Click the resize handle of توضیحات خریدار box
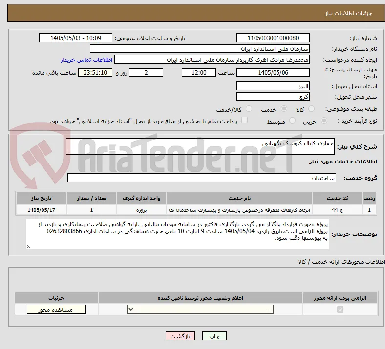385x349 pixels. point(28,246)
